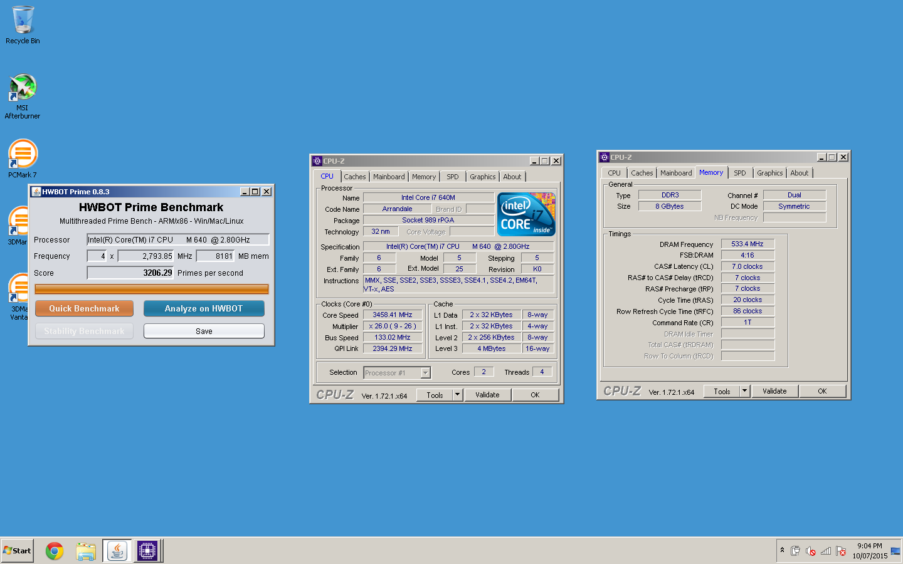
Task: Click the memory Type value DDR3
Action: tap(670, 195)
